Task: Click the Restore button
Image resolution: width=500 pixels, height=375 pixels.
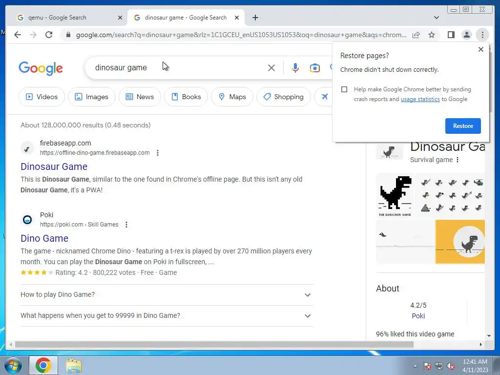Action: 463,126
